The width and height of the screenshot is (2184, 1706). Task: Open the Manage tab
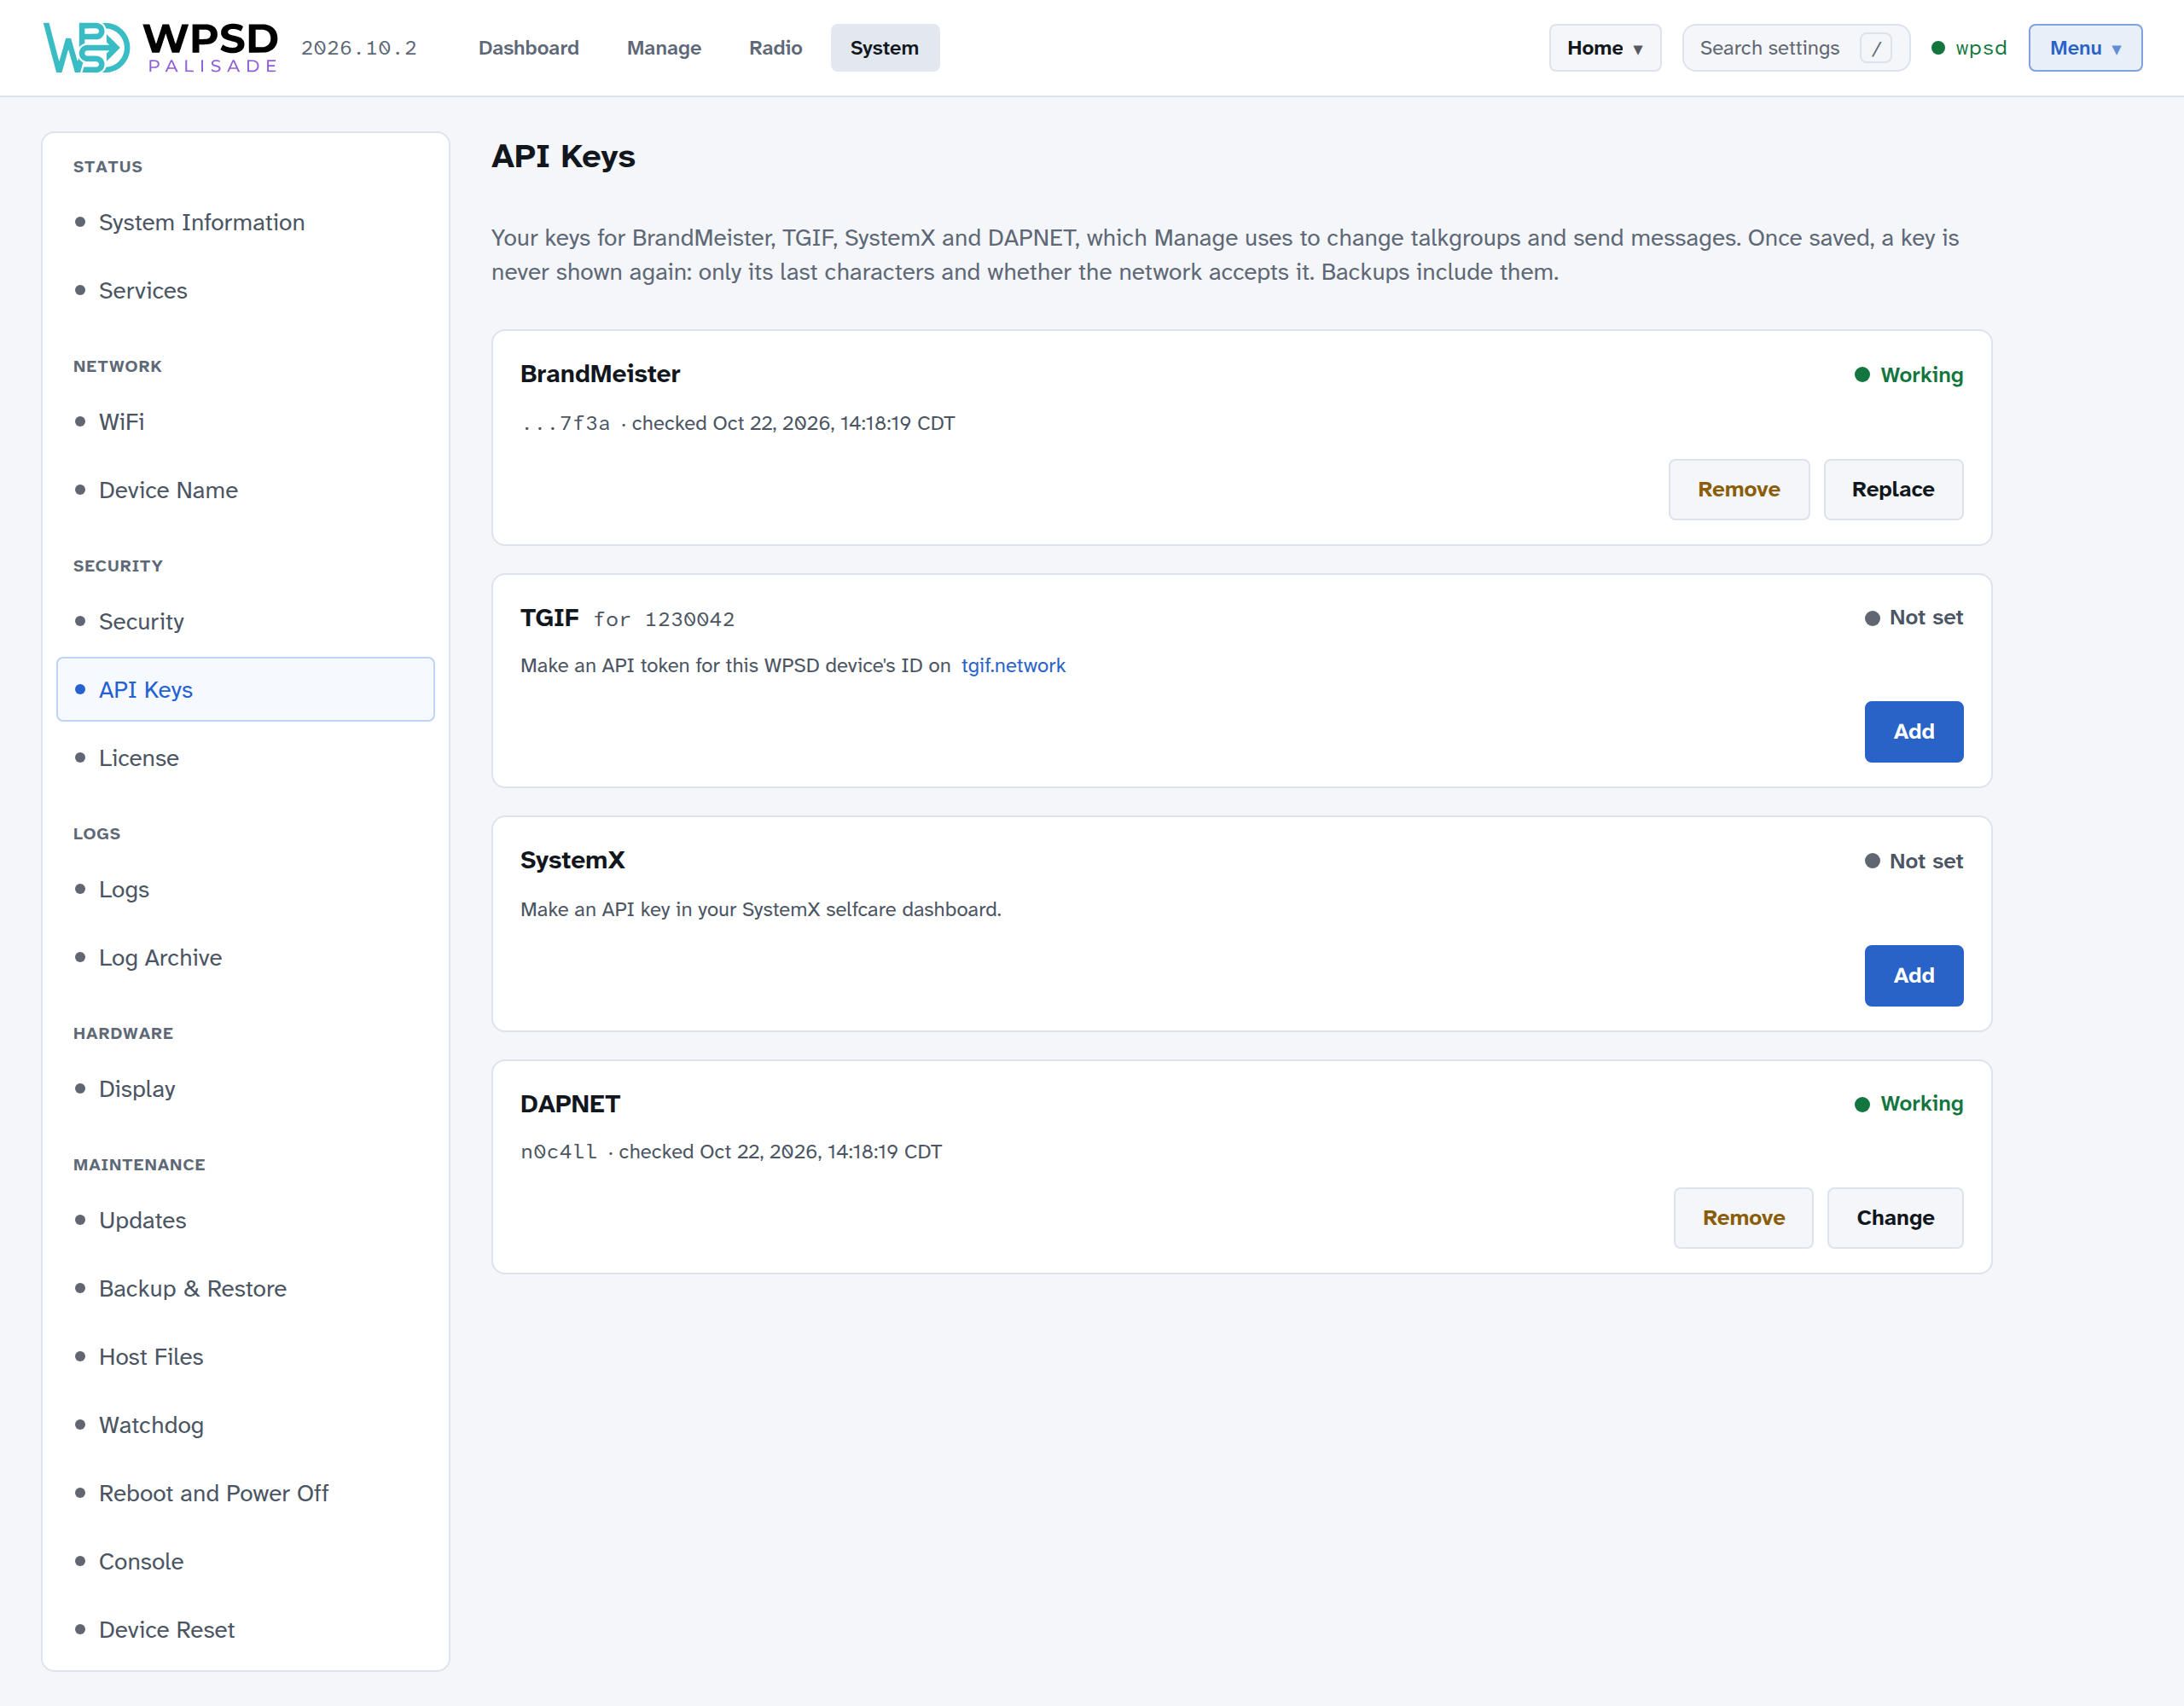coord(664,48)
